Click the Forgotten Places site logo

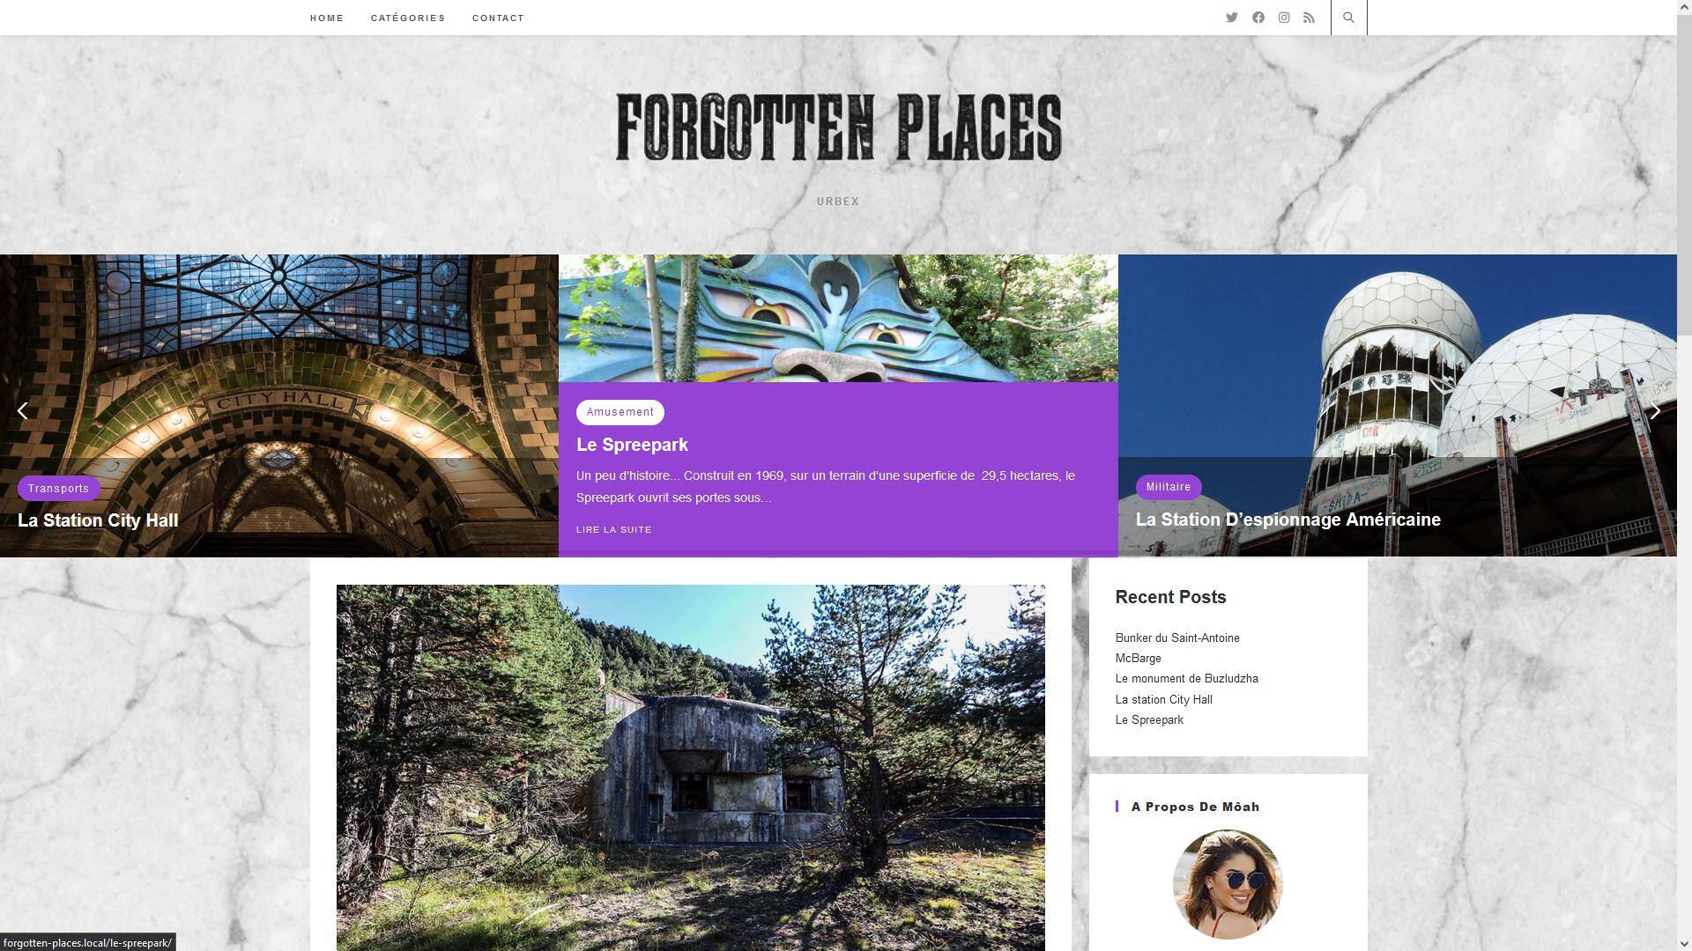click(x=838, y=128)
